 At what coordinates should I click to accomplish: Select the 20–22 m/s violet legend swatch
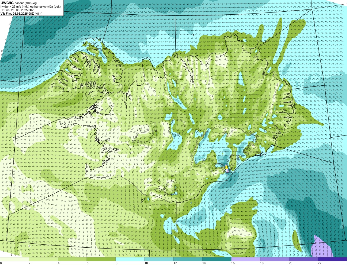(x=304, y=259)
